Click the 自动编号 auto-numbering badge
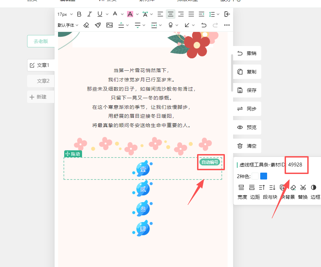 [210, 162]
